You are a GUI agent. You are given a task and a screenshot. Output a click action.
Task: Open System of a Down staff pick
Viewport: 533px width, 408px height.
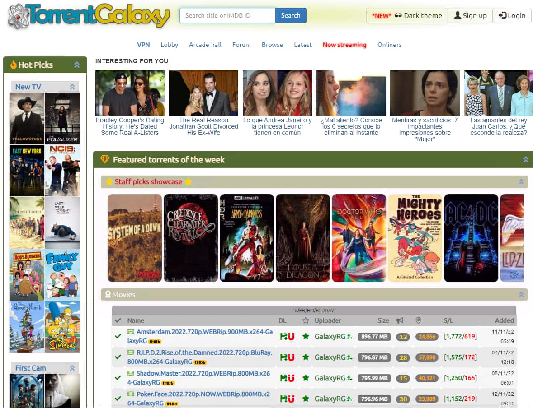click(135, 238)
